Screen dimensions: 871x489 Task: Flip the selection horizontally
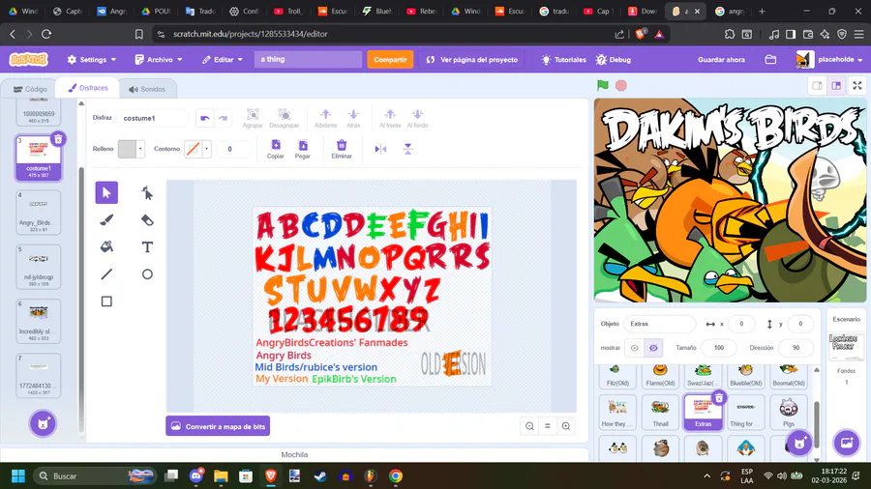[x=380, y=149]
